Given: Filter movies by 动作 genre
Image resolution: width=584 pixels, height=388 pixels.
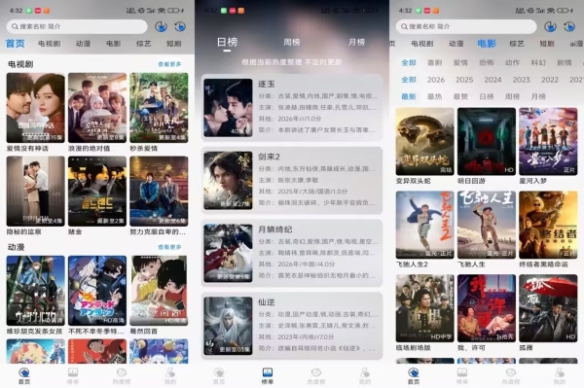Looking at the screenshot, I should pos(513,62).
